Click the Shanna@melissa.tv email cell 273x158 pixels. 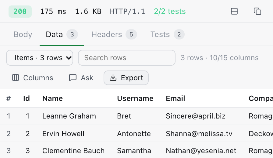[x=199, y=134]
